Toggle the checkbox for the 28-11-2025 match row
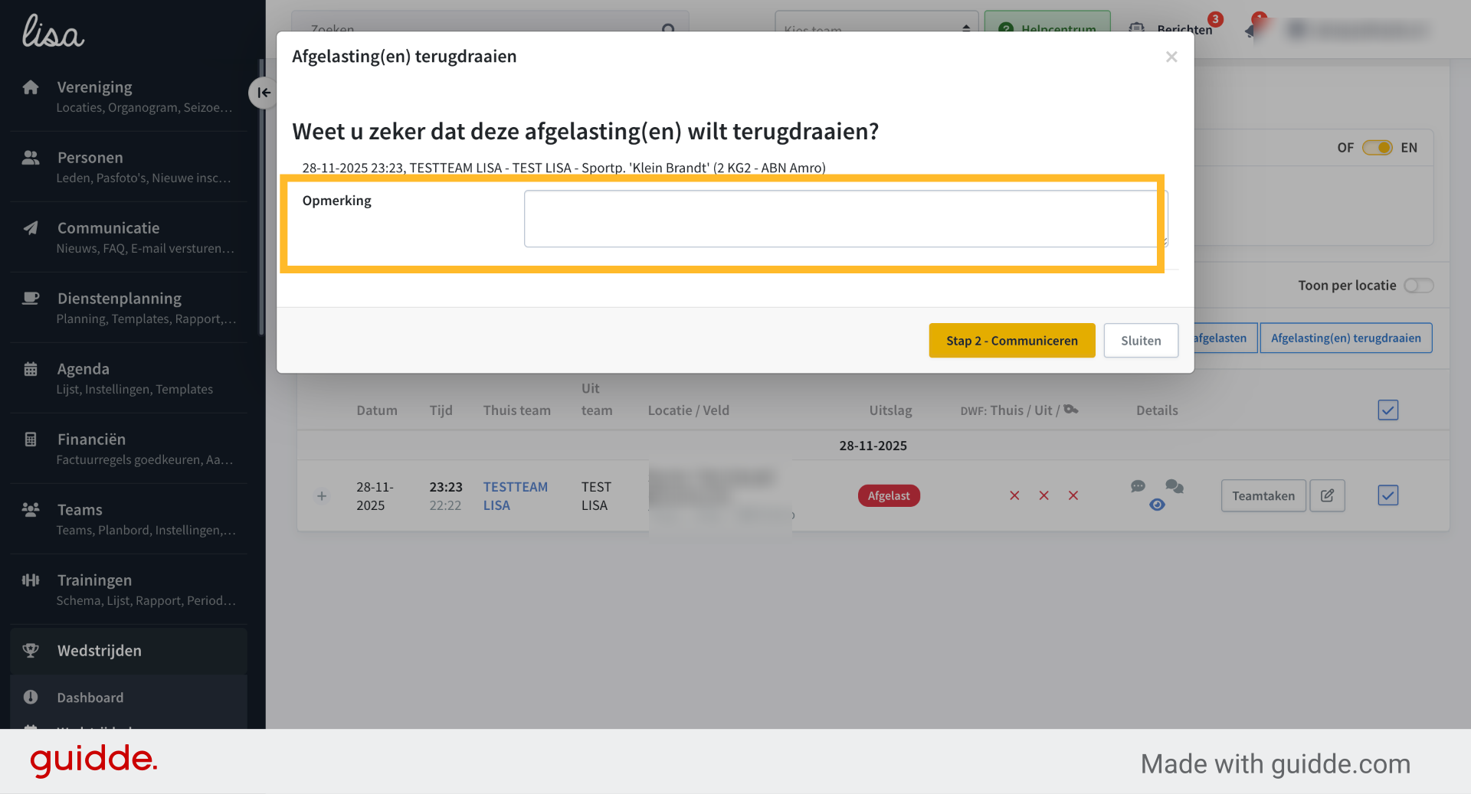Screen dimensions: 1471x794 [x=1387, y=495]
